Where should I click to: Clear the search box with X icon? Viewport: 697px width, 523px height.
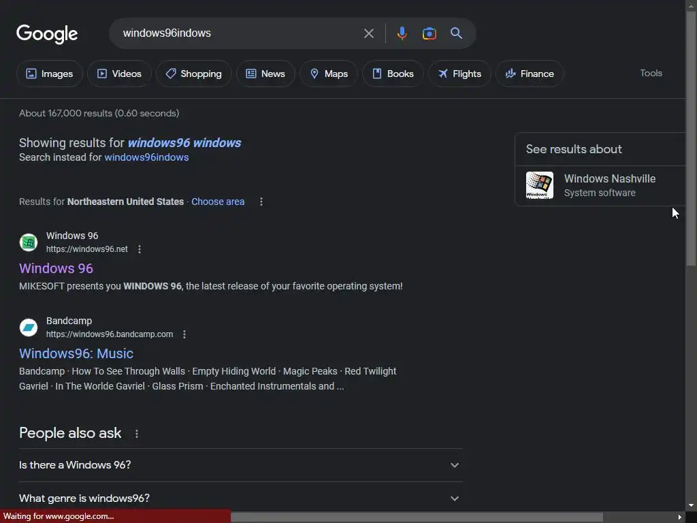tap(368, 33)
